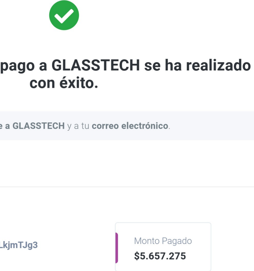This screenshot has width=254, height=271.
Task: Click the white check inside green circle
Action: click(x=64, y=16)
